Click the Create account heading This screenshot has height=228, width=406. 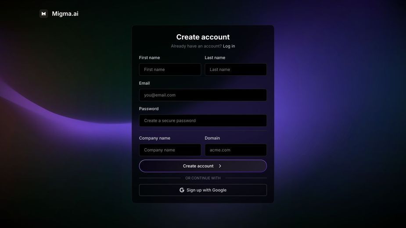[203, 37]
